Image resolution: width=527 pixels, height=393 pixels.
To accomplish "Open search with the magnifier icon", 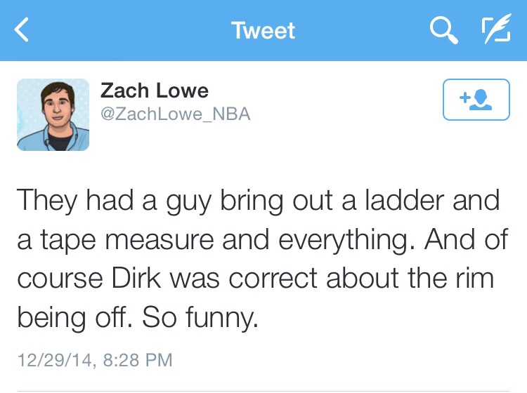I will coord(443,30).
